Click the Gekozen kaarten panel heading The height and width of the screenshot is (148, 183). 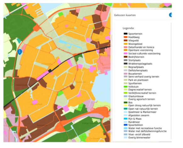tap(125, 15)
